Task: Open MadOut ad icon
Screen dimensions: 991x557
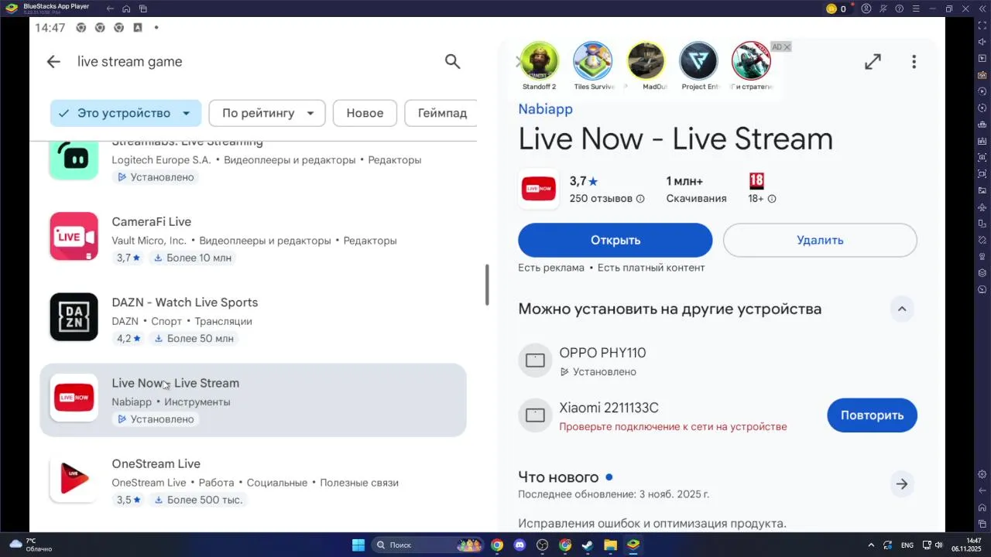Action: point(646,61)
